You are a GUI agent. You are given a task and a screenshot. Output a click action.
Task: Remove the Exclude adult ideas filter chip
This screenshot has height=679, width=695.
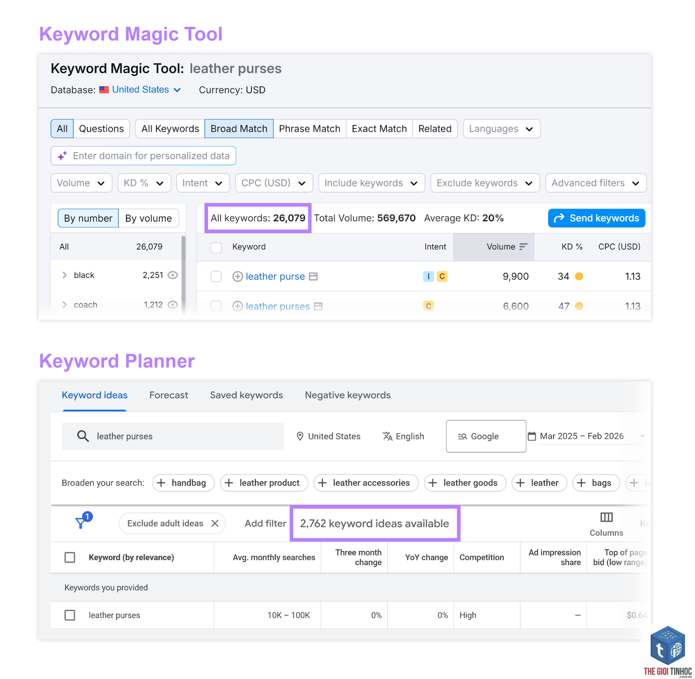pos(215,523)
